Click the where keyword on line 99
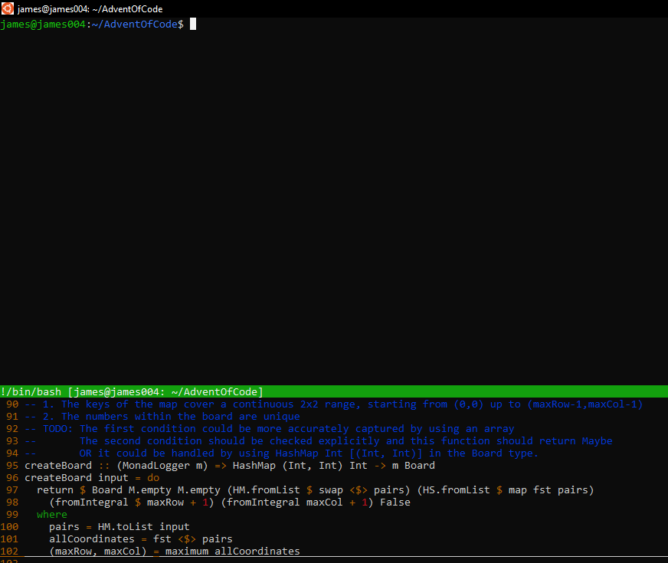 pyautogui.click(x=51, y=514)
